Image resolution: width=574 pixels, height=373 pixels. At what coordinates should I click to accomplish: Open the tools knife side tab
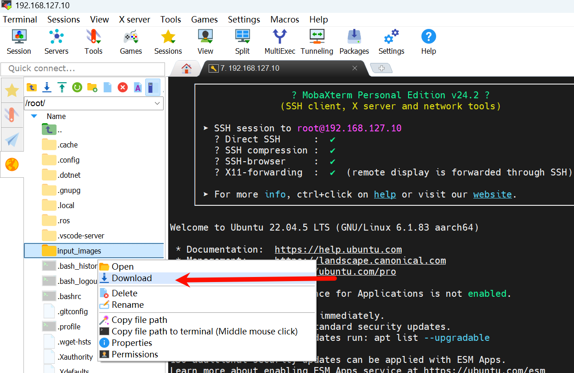coord(12,115)
